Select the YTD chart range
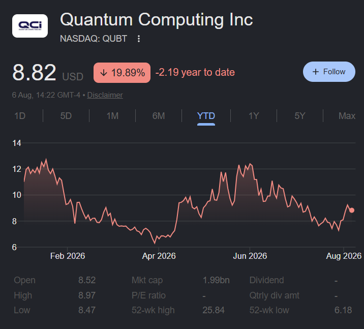 click(x=206, y=116)
